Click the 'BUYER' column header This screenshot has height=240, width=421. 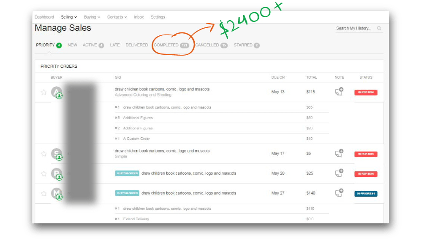57,77
